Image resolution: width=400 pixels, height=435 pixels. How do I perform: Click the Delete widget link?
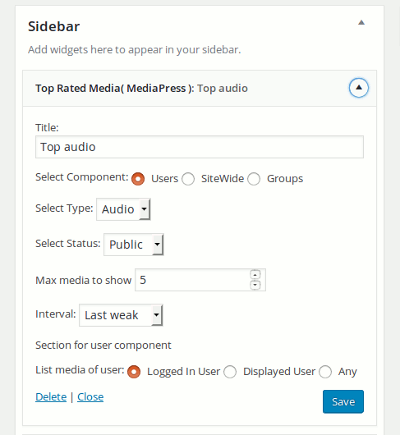pos(51,397)
